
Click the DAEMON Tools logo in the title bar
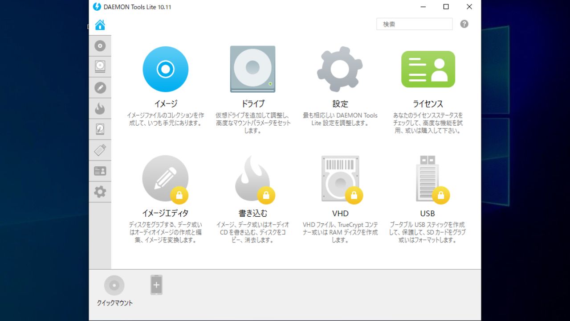[x=97, y=7]
